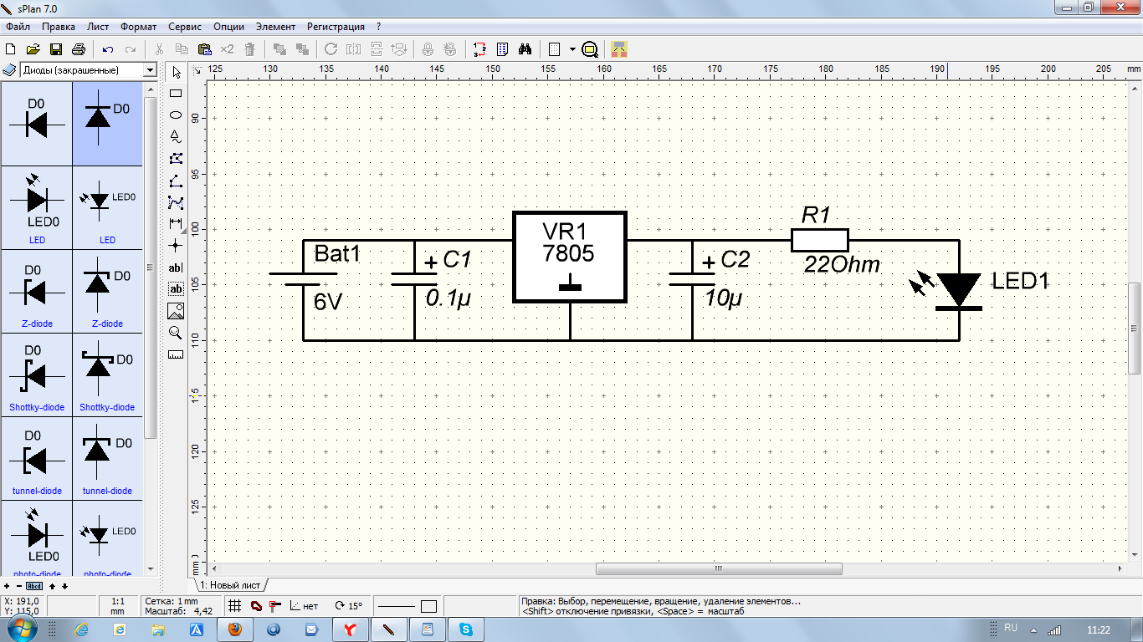The width and height of the screenshot is (1143, 642).
Task: Select the Bezier curve tool
Action: click(x=176, y=201)
